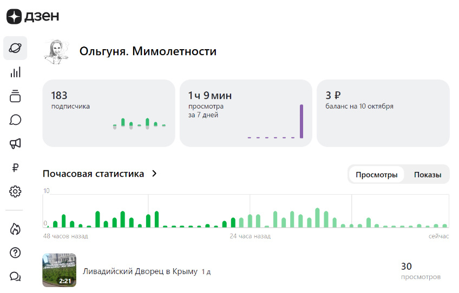Switch to the Показы tab
459x293 pixels.
point(428,175)
